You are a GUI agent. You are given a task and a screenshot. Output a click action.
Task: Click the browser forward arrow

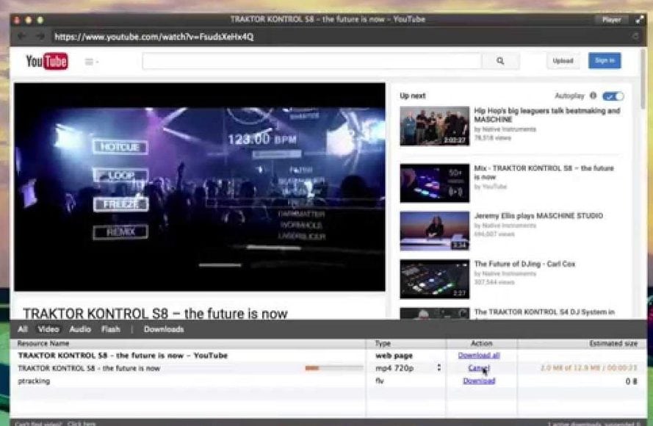[40, 37]
